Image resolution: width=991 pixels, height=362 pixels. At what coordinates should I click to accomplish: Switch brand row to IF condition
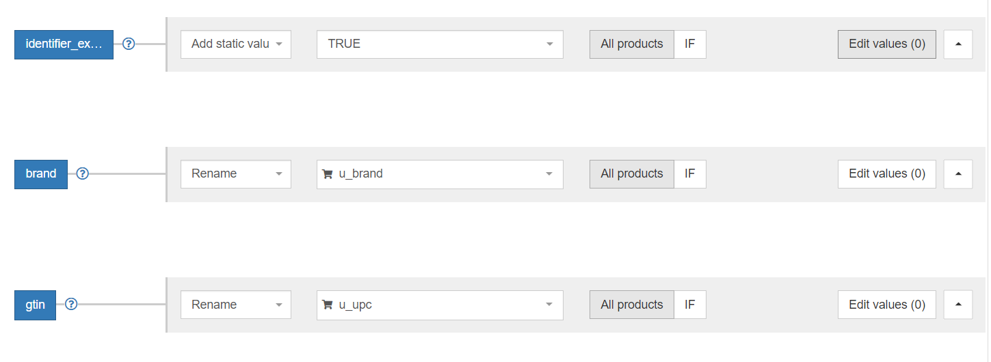[x=689, y=173]
